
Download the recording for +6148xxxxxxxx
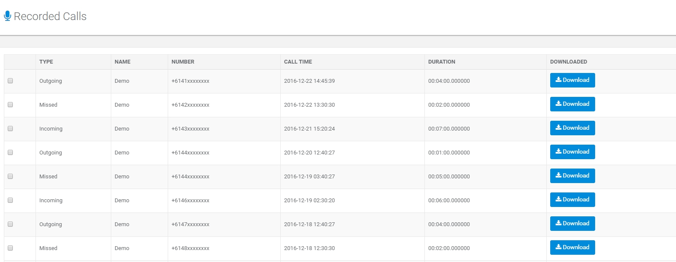[x=572, y=247]
